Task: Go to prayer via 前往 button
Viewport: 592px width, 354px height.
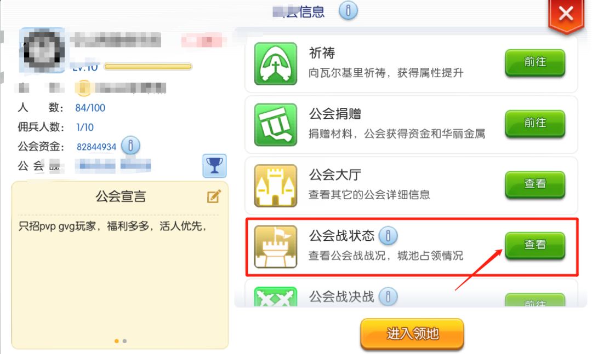Action: [535, 62]
